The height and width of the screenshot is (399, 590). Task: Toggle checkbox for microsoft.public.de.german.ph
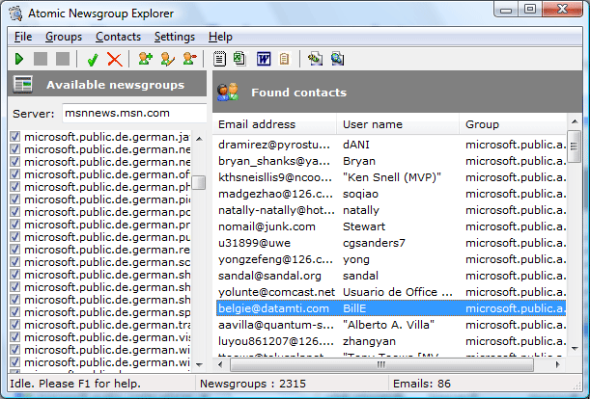[x=15, y=186]
